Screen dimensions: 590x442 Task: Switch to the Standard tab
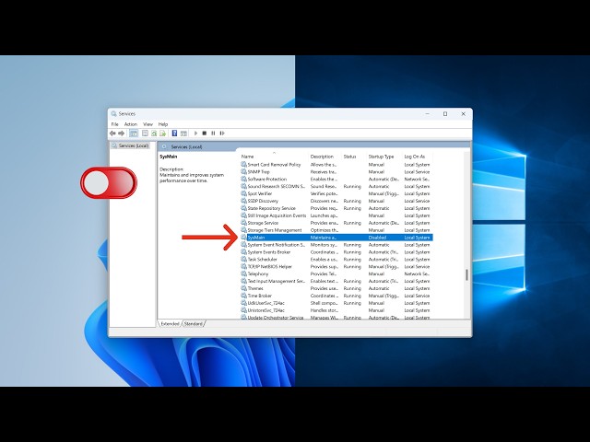[x=194, y=323]
